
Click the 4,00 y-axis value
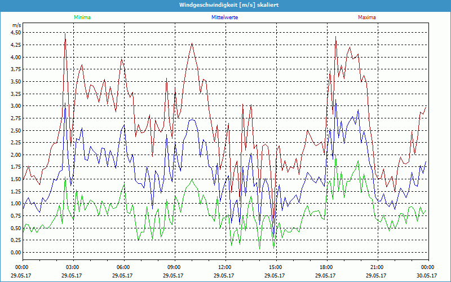pos(16,57)
